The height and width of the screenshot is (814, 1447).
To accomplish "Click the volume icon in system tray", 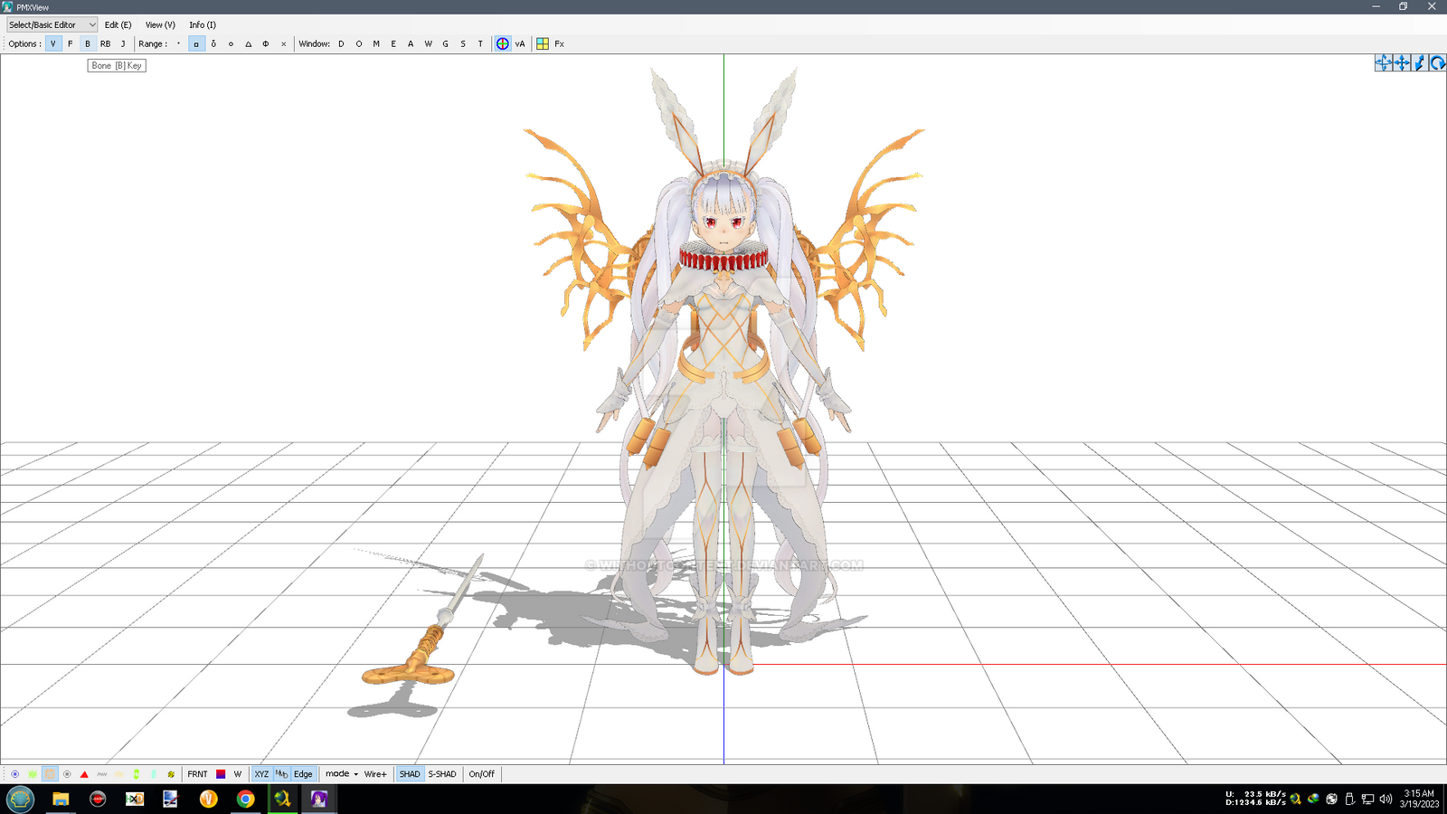I will [x=1386, y=799].
